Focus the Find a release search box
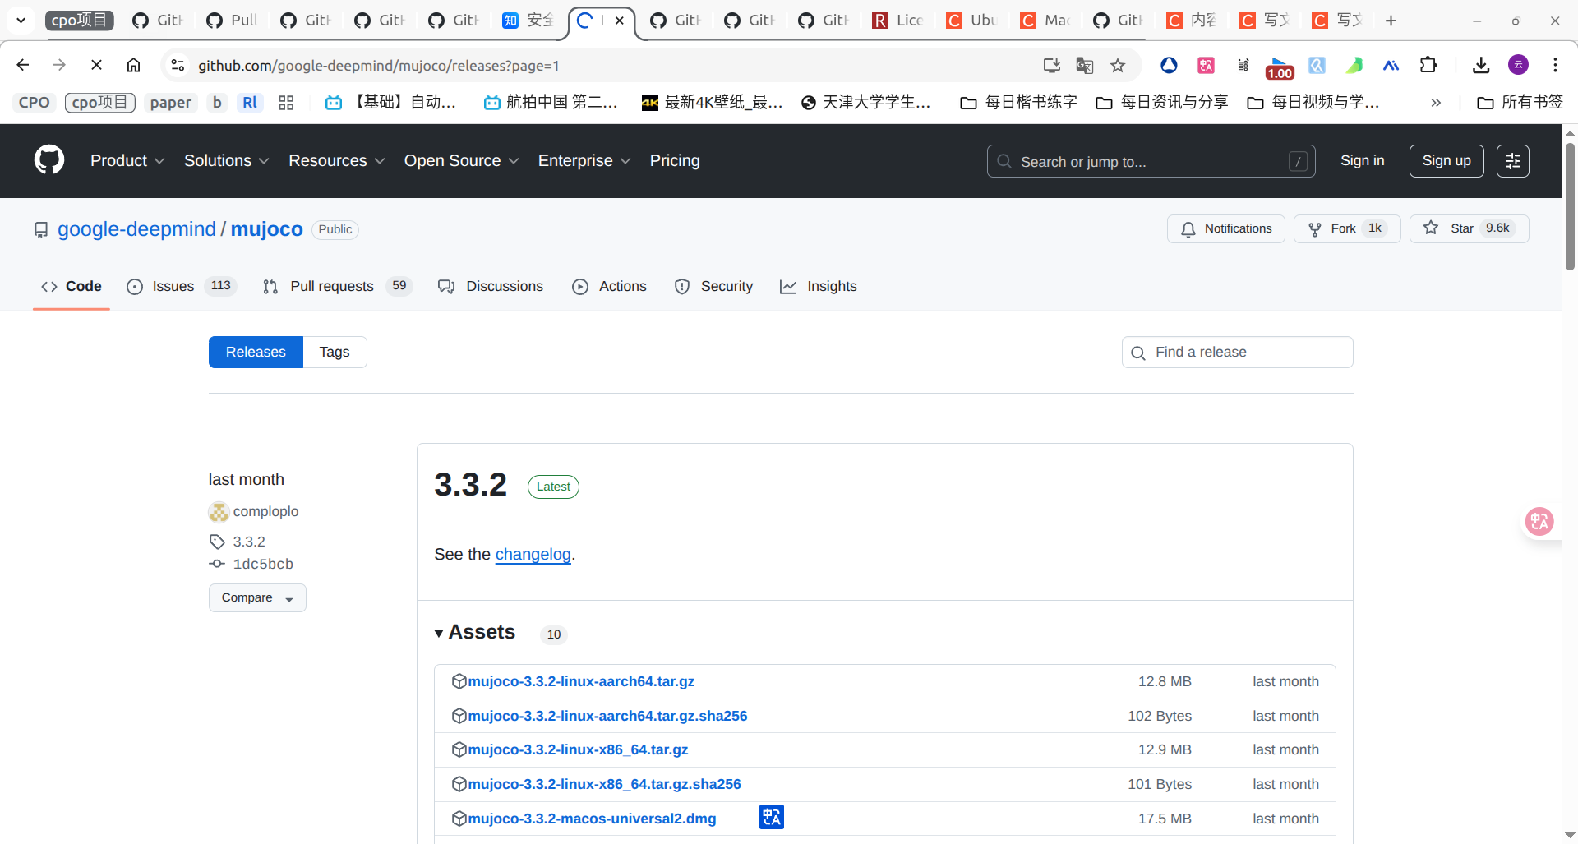1578x844 pixels. 1237,352
